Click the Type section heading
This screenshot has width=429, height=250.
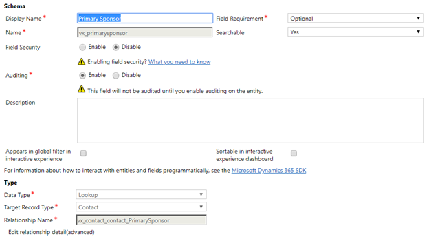coord(11,183)
